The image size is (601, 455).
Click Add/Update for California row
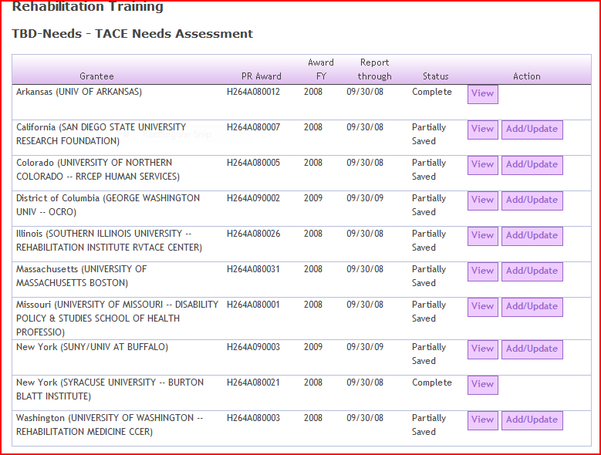tap(532, 130)
